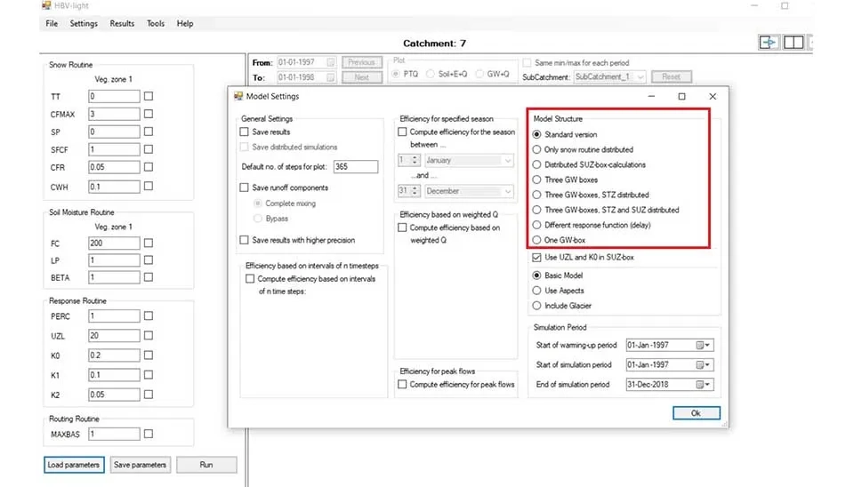Expand the January month dropdown
This screenshot has width=854, height=487.
pos(507,161)
